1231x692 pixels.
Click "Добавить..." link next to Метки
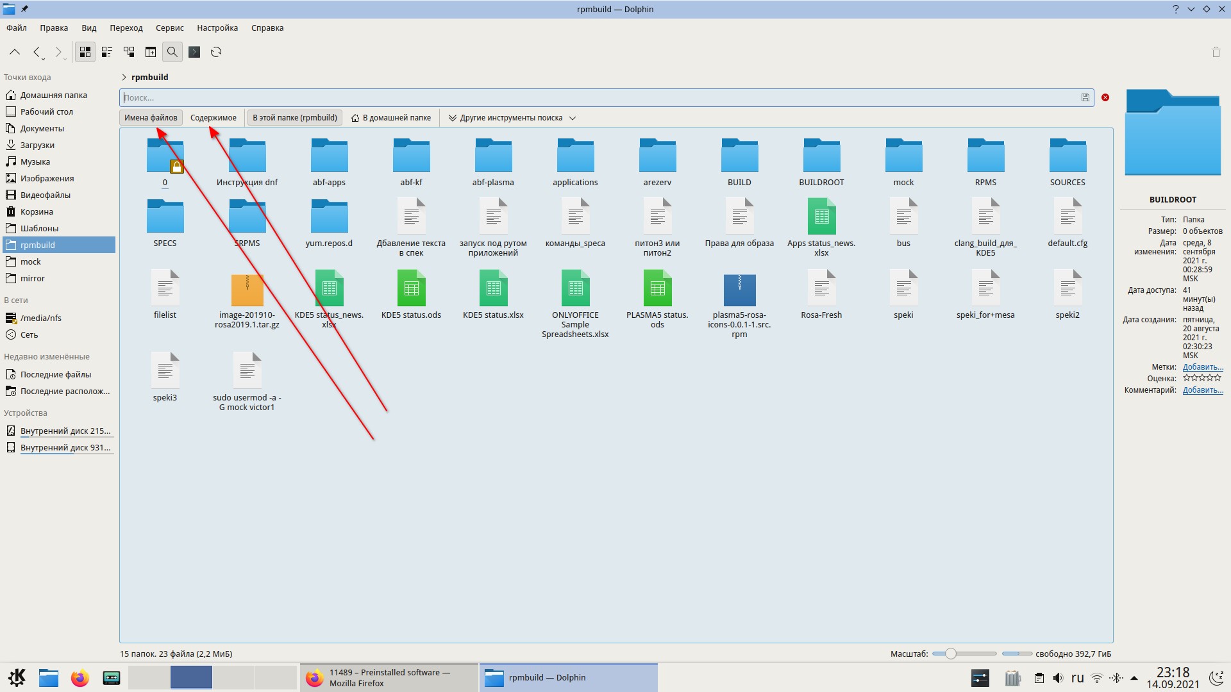(1202, 367)
